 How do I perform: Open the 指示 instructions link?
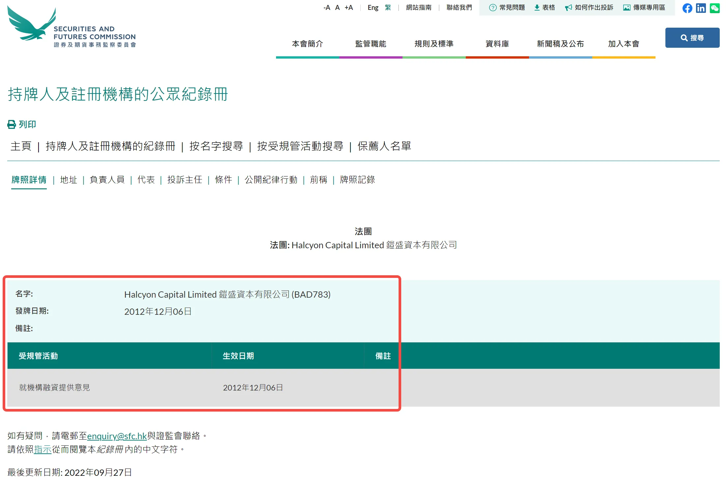(43, 449)
